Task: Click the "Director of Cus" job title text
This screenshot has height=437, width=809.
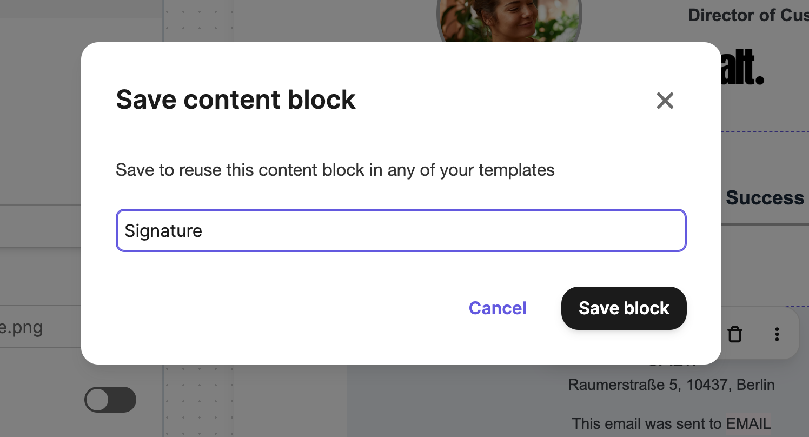Action: [747, 15]
